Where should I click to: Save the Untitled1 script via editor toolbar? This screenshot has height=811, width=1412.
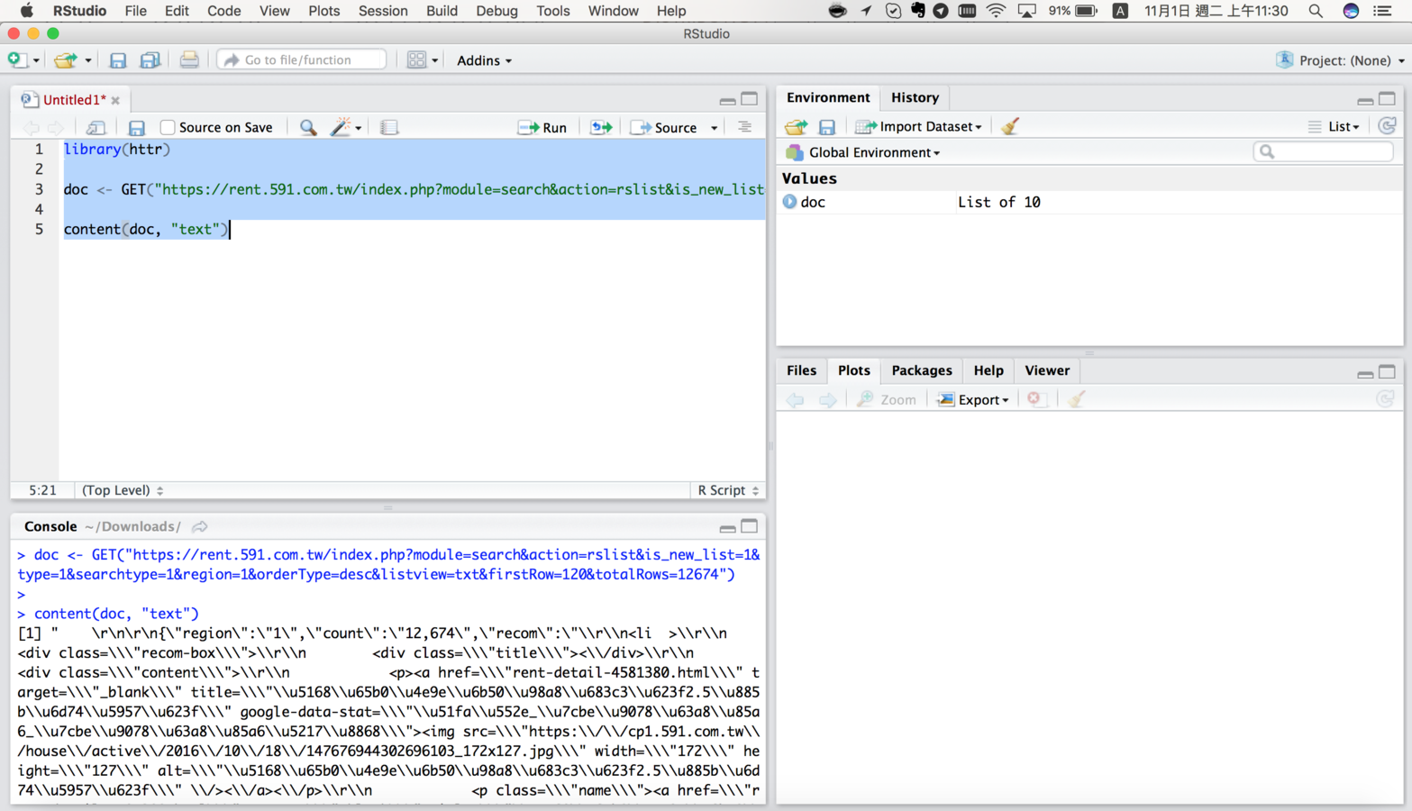click(x=136, y=128)
